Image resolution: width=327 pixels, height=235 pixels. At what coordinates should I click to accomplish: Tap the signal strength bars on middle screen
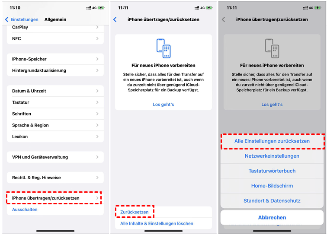tap(197, 8)
